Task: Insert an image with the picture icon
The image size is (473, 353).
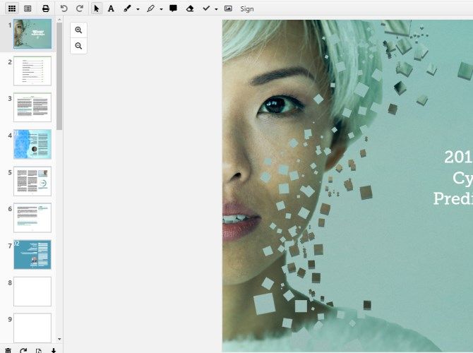Action: 228,8
